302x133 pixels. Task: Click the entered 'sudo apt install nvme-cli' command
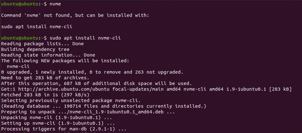click(x=85, y=38)
